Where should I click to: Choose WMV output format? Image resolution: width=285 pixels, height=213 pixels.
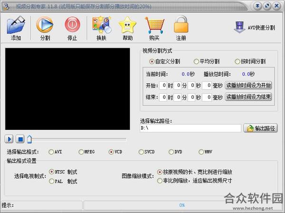tap(205, 152)
